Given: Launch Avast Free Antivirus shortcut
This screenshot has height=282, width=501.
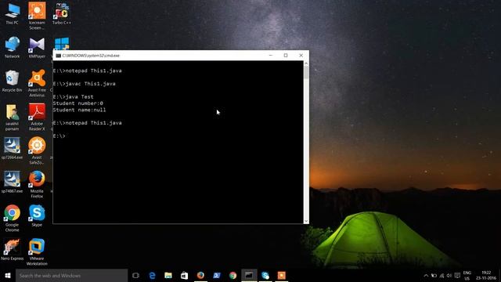Looking at the screenshot, I should [x=37, y=84].
